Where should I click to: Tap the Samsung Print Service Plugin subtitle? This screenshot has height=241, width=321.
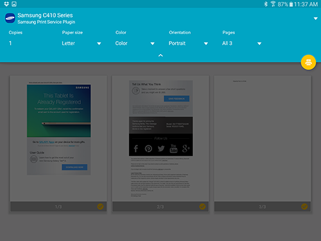[46, 22]
